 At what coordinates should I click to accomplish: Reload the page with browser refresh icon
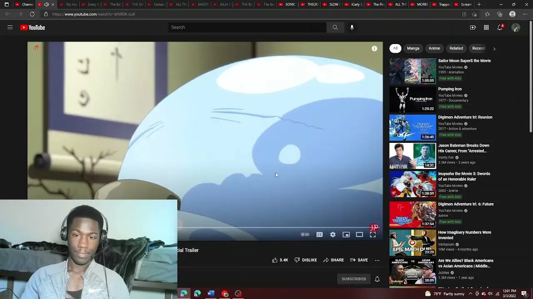click(x=32, y=14)
